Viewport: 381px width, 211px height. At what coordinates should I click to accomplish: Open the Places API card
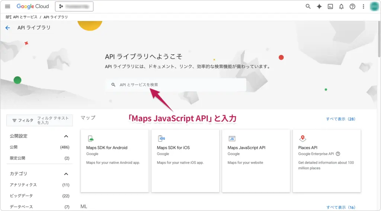coord(327,161)
